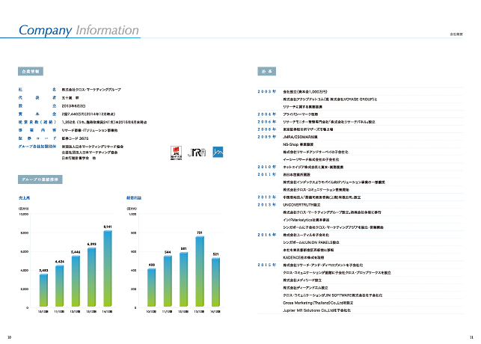Click the blue square Jm logo

click(218, 152)
